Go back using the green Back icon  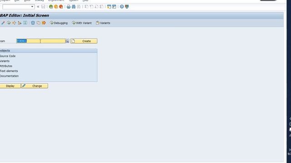pyautogui.click(x=51, y=7)
